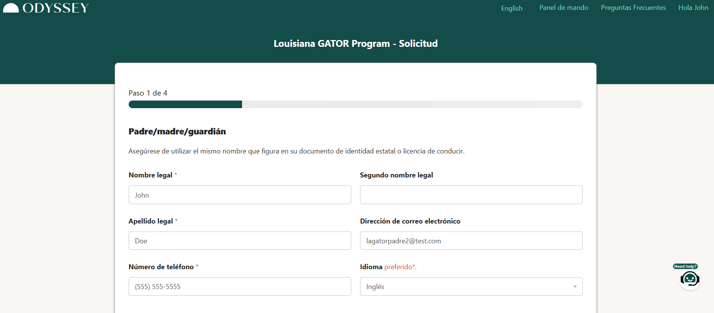This screenshot has width=714, height=313.
Task: Click the Dirección de correo electrónico label
Action: click(x=410, y=221)
